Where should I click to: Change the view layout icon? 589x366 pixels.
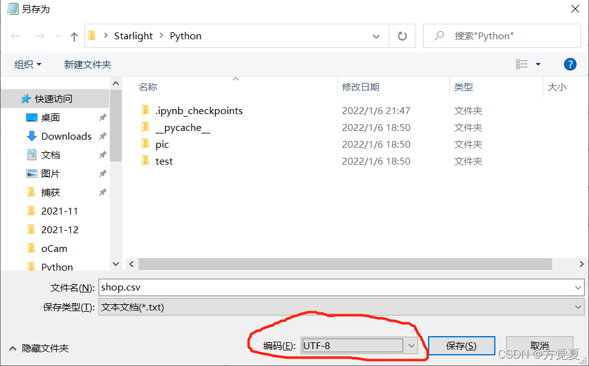[x=522, y=64]
